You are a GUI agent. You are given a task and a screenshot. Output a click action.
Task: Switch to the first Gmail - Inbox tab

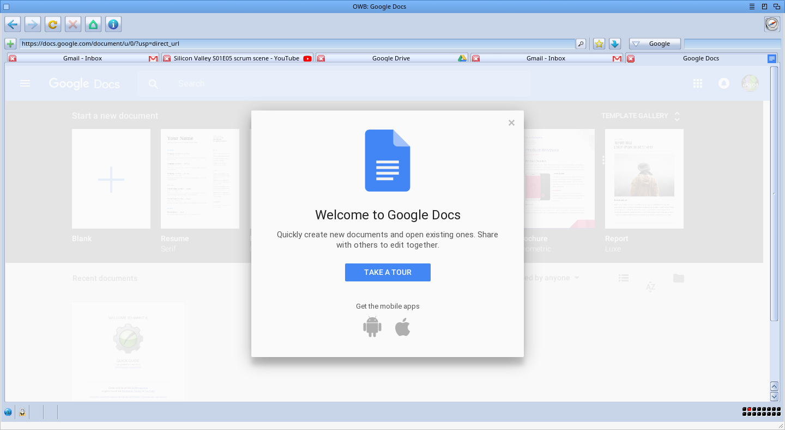coord(83,58)
